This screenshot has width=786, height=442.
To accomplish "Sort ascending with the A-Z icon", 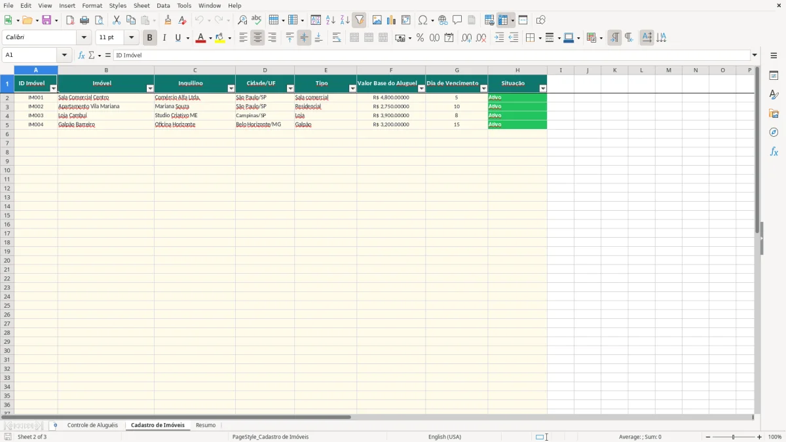I will click(x=331, y=20).
